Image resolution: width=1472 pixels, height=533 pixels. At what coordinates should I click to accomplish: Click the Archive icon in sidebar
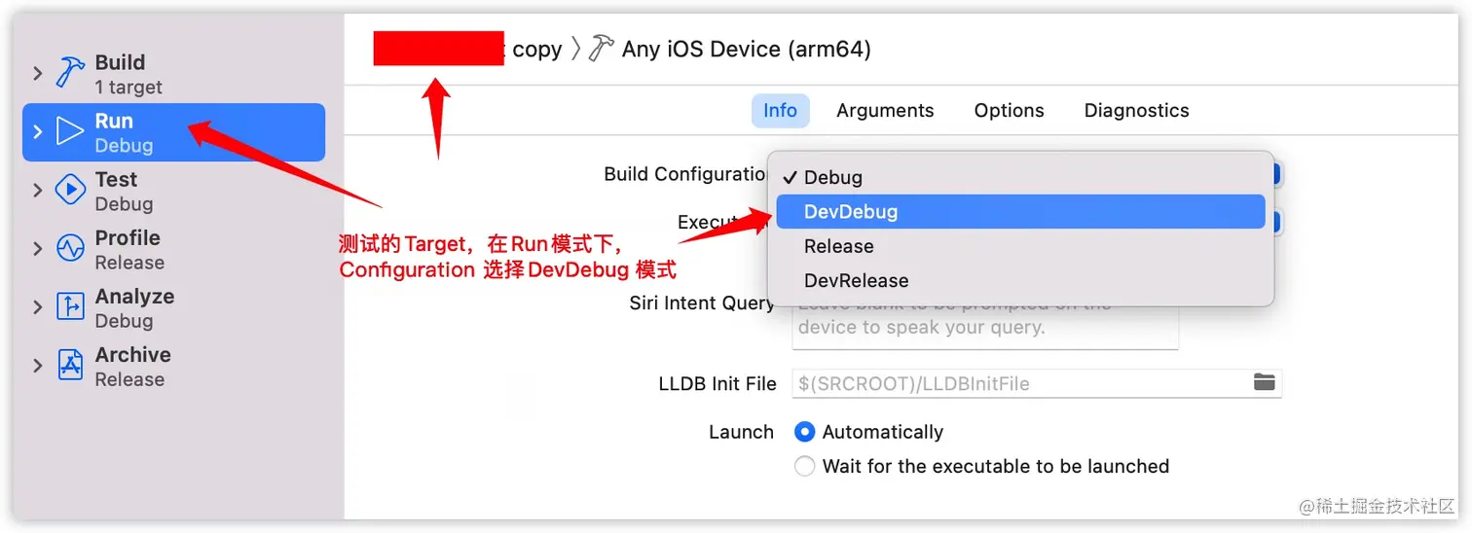click(70, 365)
